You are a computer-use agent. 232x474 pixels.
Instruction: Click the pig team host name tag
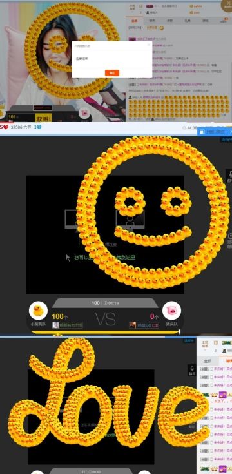(144, 325)
